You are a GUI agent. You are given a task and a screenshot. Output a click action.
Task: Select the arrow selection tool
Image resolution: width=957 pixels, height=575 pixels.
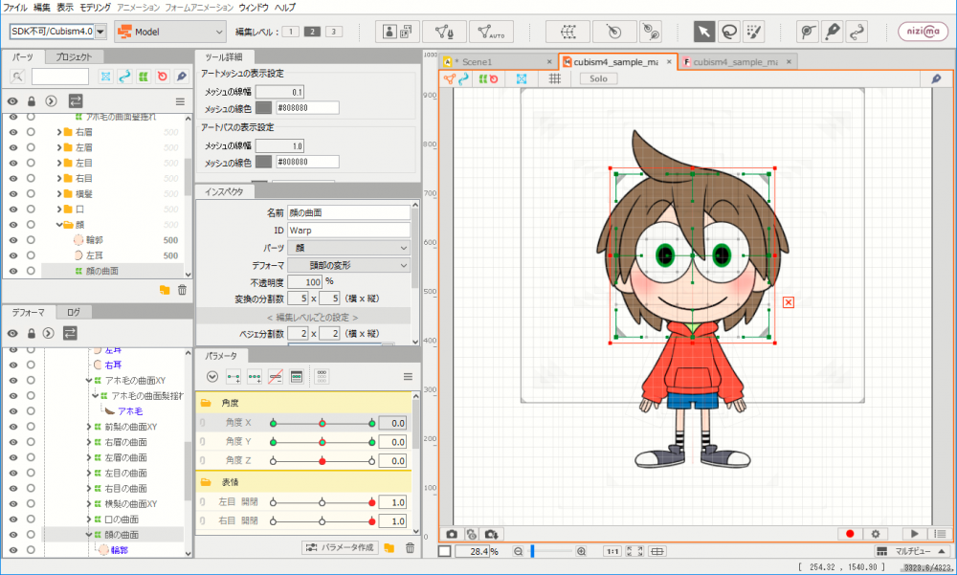703,32
